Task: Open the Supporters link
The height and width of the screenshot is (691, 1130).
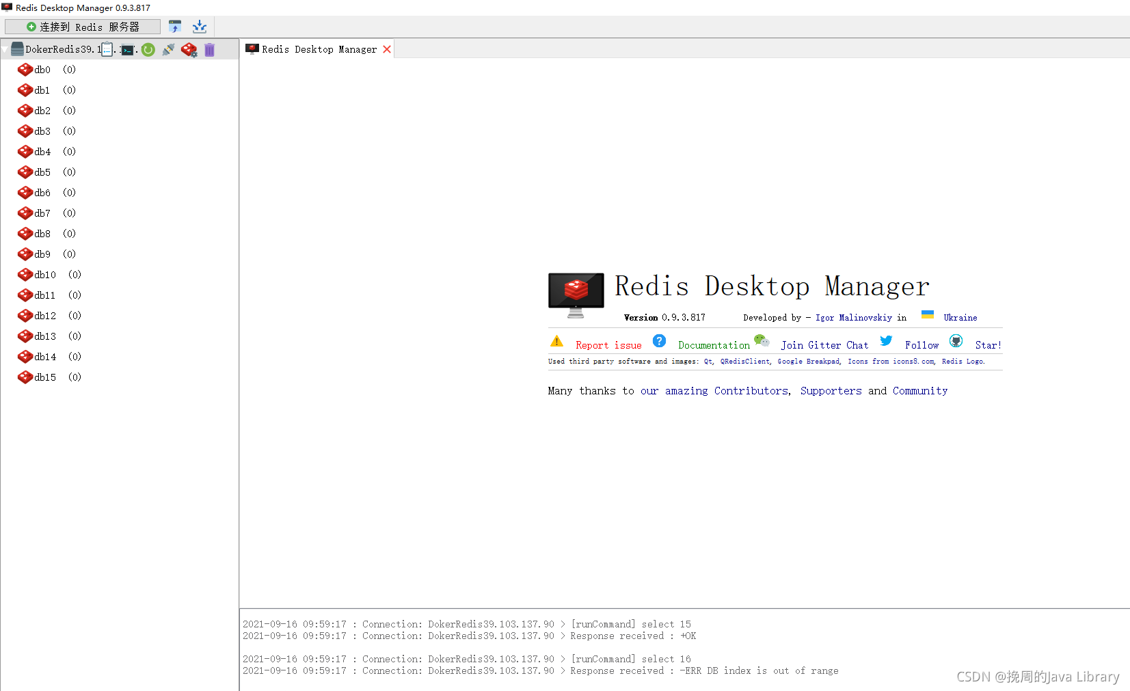Action: pyautogui.click(x=831, y=391)
